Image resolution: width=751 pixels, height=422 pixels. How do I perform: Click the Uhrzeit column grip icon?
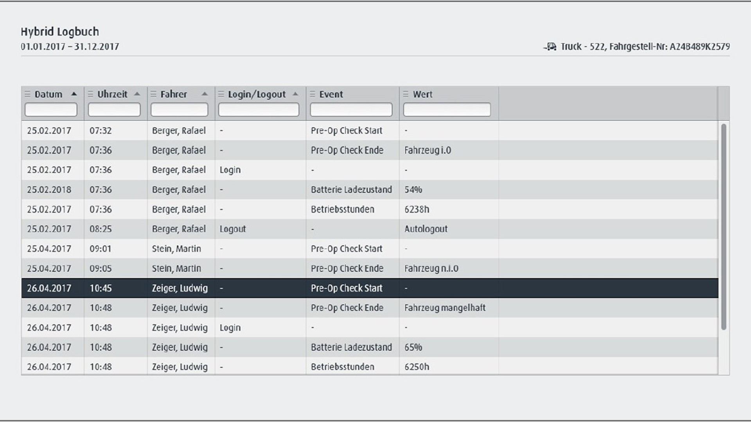[x=90, y=94]
